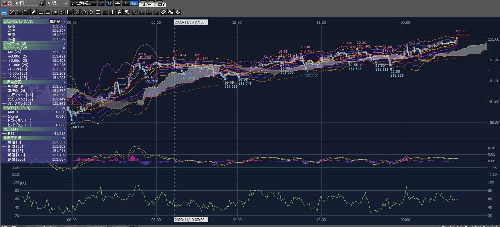
Task: Choose the ellipse drawing tool
Action: click(91, 12)
